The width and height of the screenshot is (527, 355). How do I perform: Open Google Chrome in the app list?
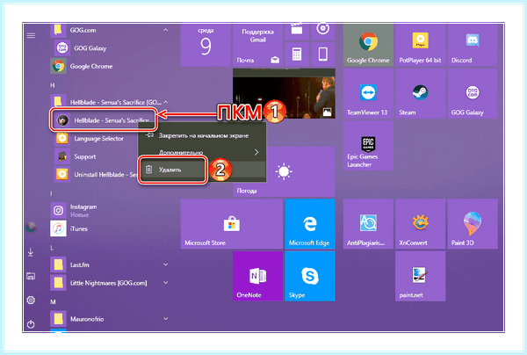109,66
